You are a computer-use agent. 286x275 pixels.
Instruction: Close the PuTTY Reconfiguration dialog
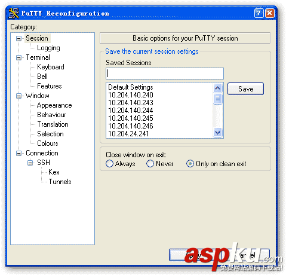coord(270,13)
